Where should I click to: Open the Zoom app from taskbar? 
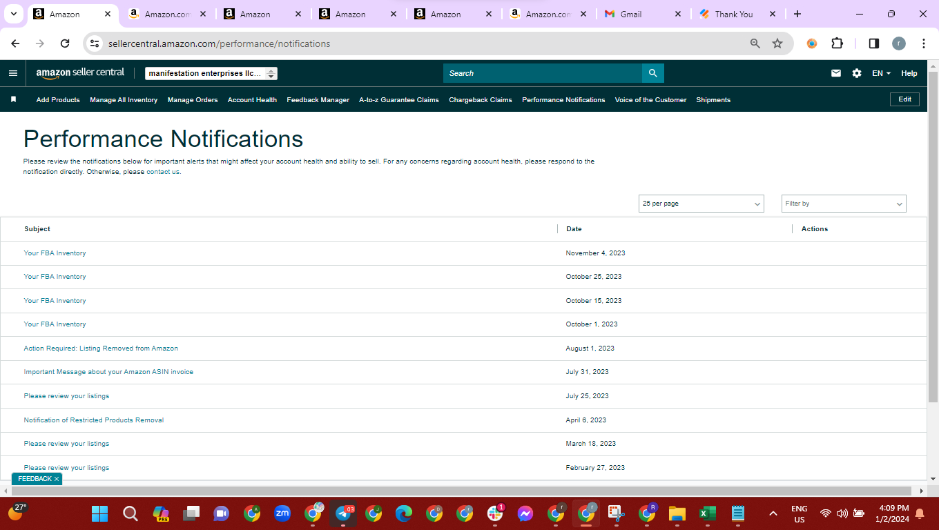pyautogui.click(x=282, y=513)
